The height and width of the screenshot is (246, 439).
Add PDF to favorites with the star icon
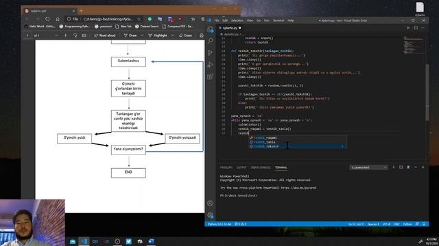click(139, 19)
